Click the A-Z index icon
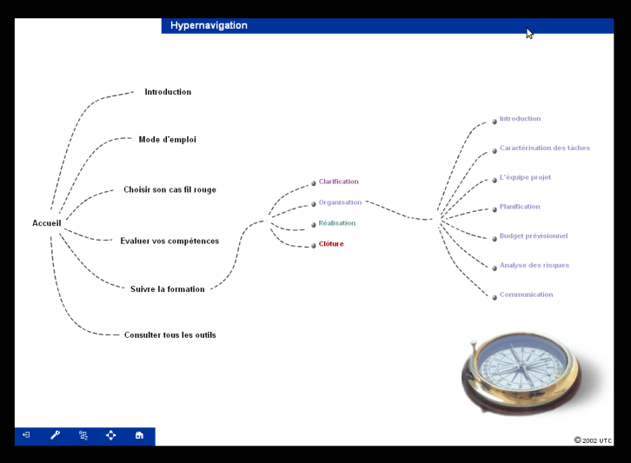631x463 pixels. click(83, 435)
